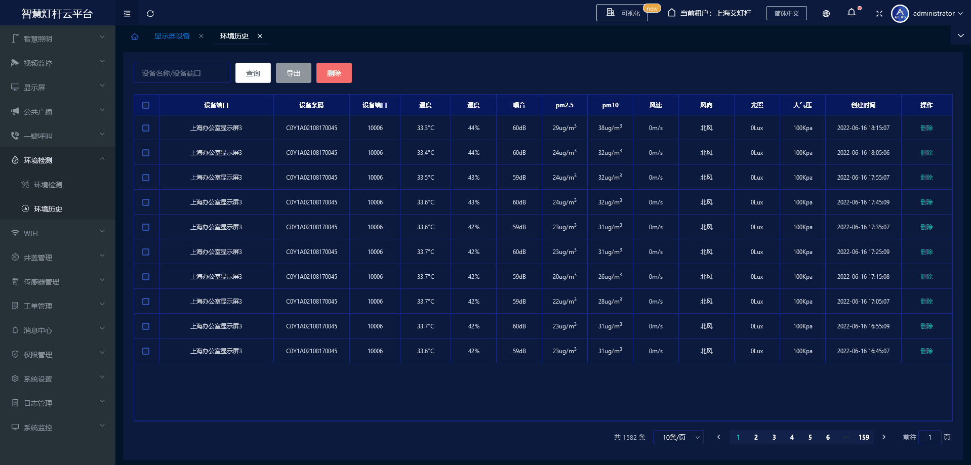
Task: Go to page 3
Action: pyautogui.click(x=774, y=437)
